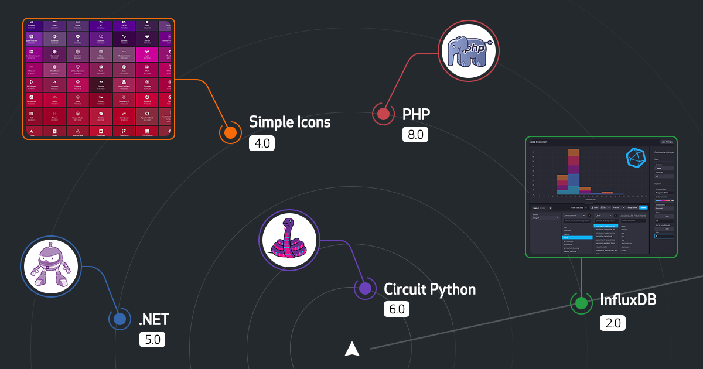
Task: Click the Submit query button
Action: click(x=643, y=207)
